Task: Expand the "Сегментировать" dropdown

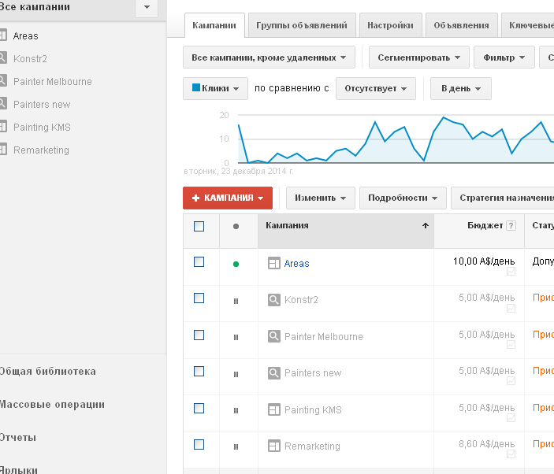Action: click(x=418, y=57)
